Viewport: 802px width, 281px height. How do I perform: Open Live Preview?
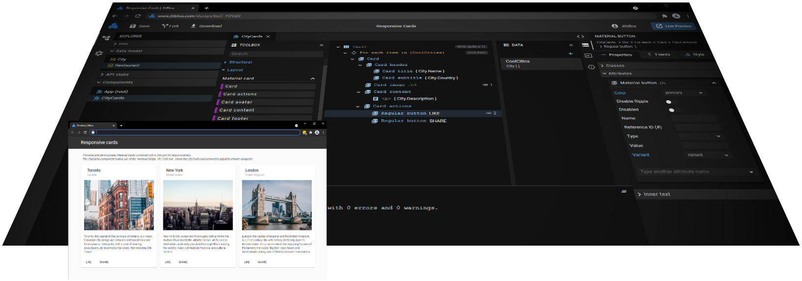click(x=674, y=26)
